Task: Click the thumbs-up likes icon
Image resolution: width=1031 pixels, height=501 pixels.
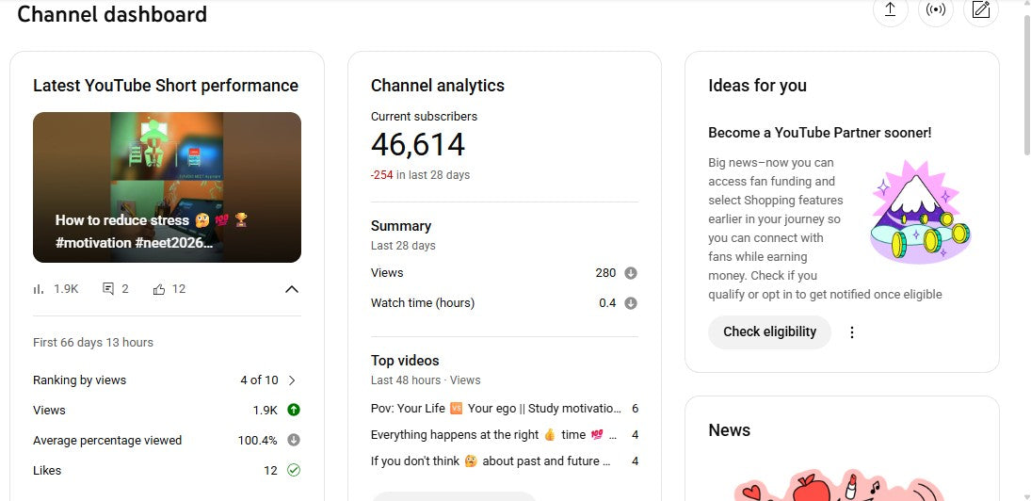Action: pyautogui.click(x=158, y=289)
